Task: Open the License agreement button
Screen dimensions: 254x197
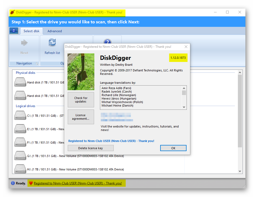Action: (81, 117)
